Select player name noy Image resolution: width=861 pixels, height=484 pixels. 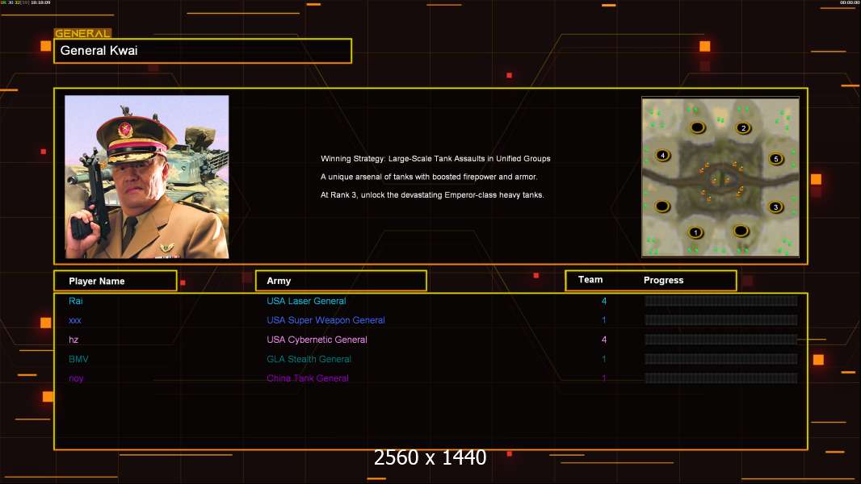click(x=76, y=378)
